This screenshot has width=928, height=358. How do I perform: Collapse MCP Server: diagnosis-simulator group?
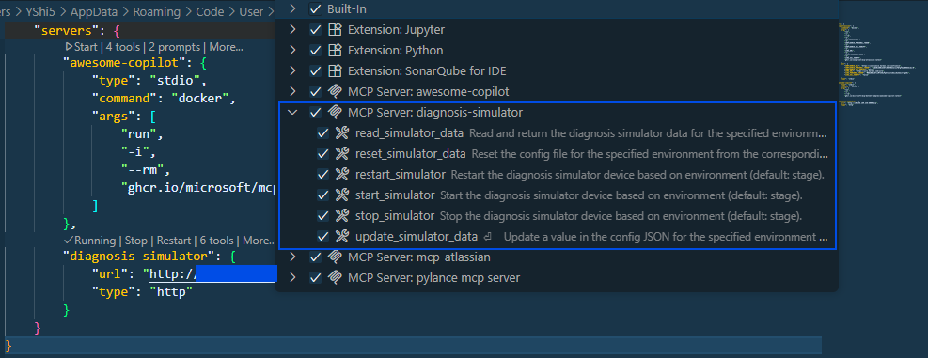click(x=291, y=112)
